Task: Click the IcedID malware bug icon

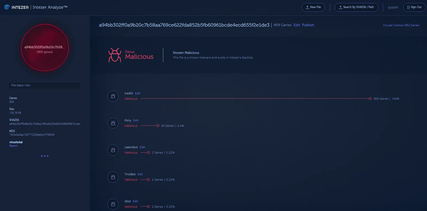Action: point(113,96)
